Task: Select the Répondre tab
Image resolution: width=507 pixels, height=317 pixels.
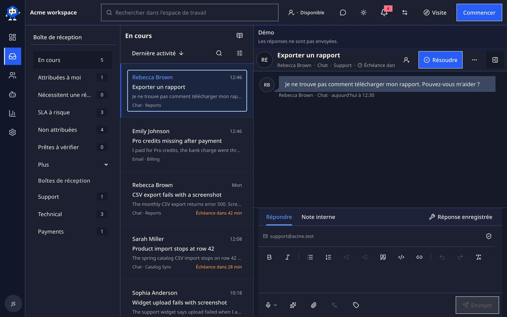Action: click(279, 217)
